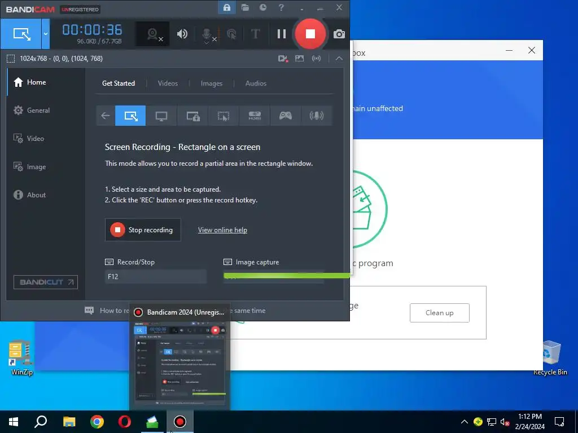
Task: Open taskbar Search magnifier
Action: 41,422
